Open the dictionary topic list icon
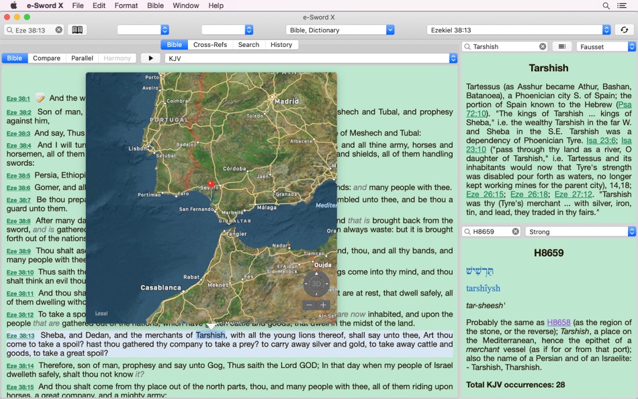This screenshot has width=638, height=399. 562,46
